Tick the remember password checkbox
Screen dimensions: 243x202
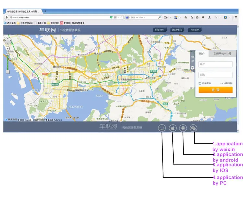coord(200,83)
